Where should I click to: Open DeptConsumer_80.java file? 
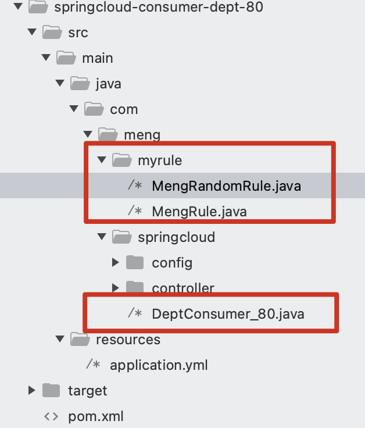tap(228, 314)
